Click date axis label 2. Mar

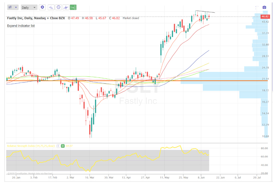pos(70,178)
